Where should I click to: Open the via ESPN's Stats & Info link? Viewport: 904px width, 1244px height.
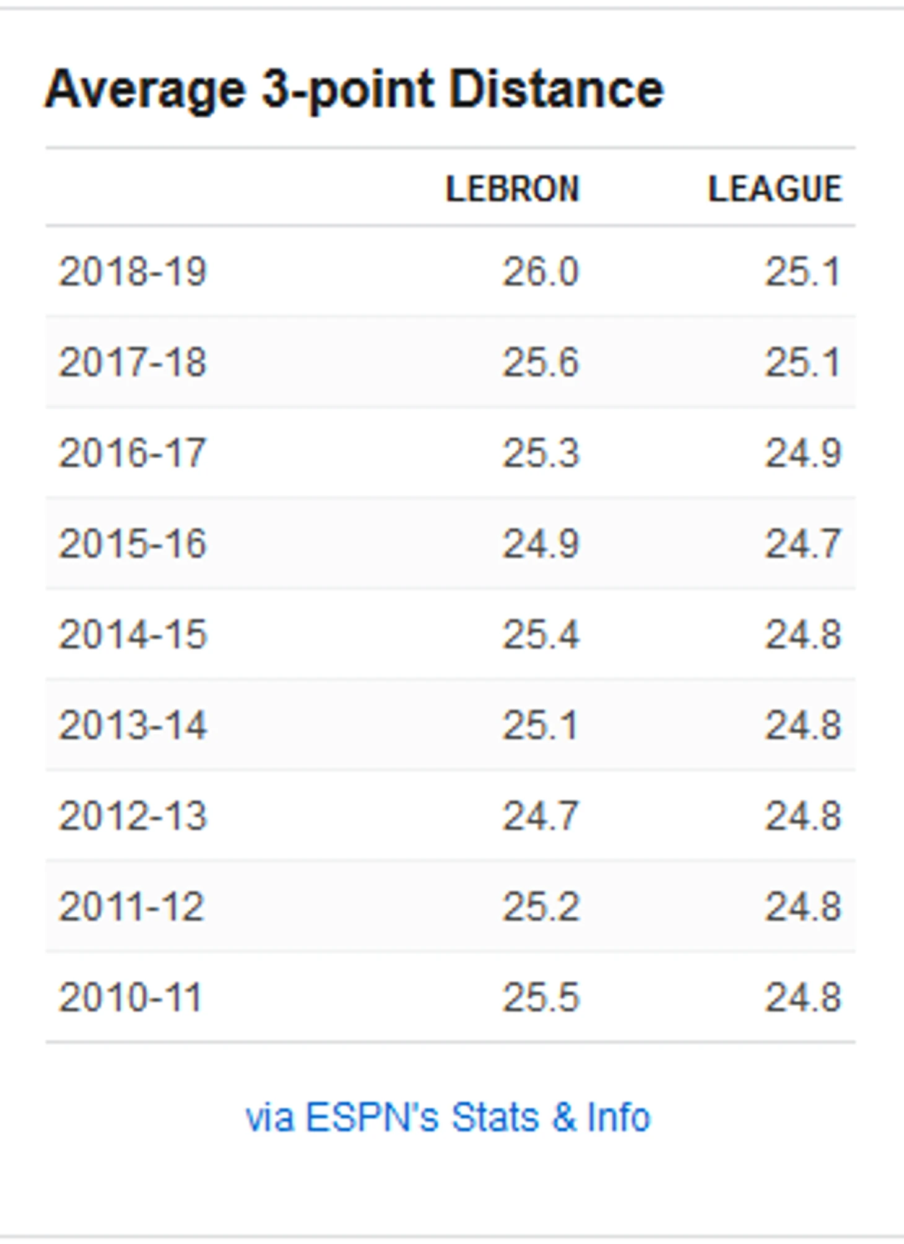pyautogui.click(x=448, y=1118)
